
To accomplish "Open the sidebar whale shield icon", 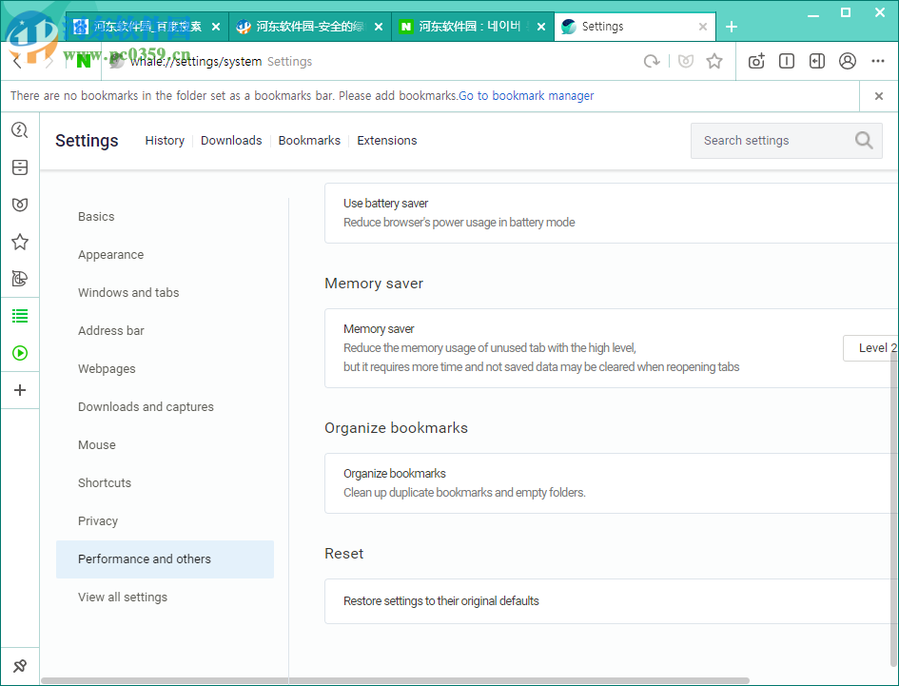I will (20, 205).
